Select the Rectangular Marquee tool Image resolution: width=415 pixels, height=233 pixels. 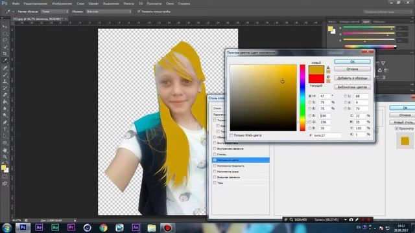(5, 34)
